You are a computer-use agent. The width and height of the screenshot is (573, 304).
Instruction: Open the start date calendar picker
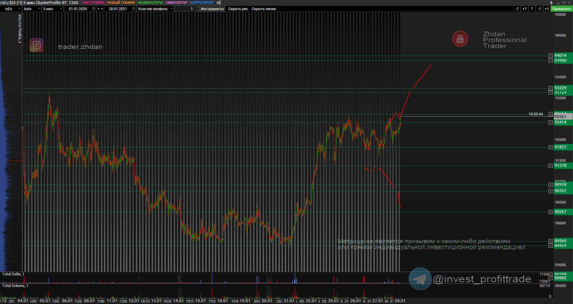coord(94,9)
